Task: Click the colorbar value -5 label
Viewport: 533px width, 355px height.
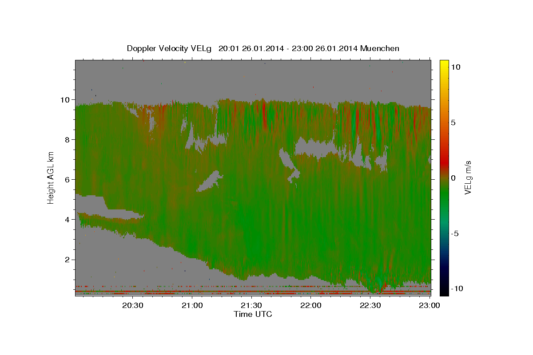Action: click(454, 233)
